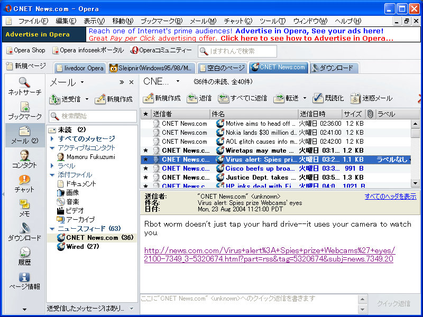The width and height of the screenshot is (423, 317).
Task: Toggle star on Justice Dept. takes message
Action: click(146, 178)
